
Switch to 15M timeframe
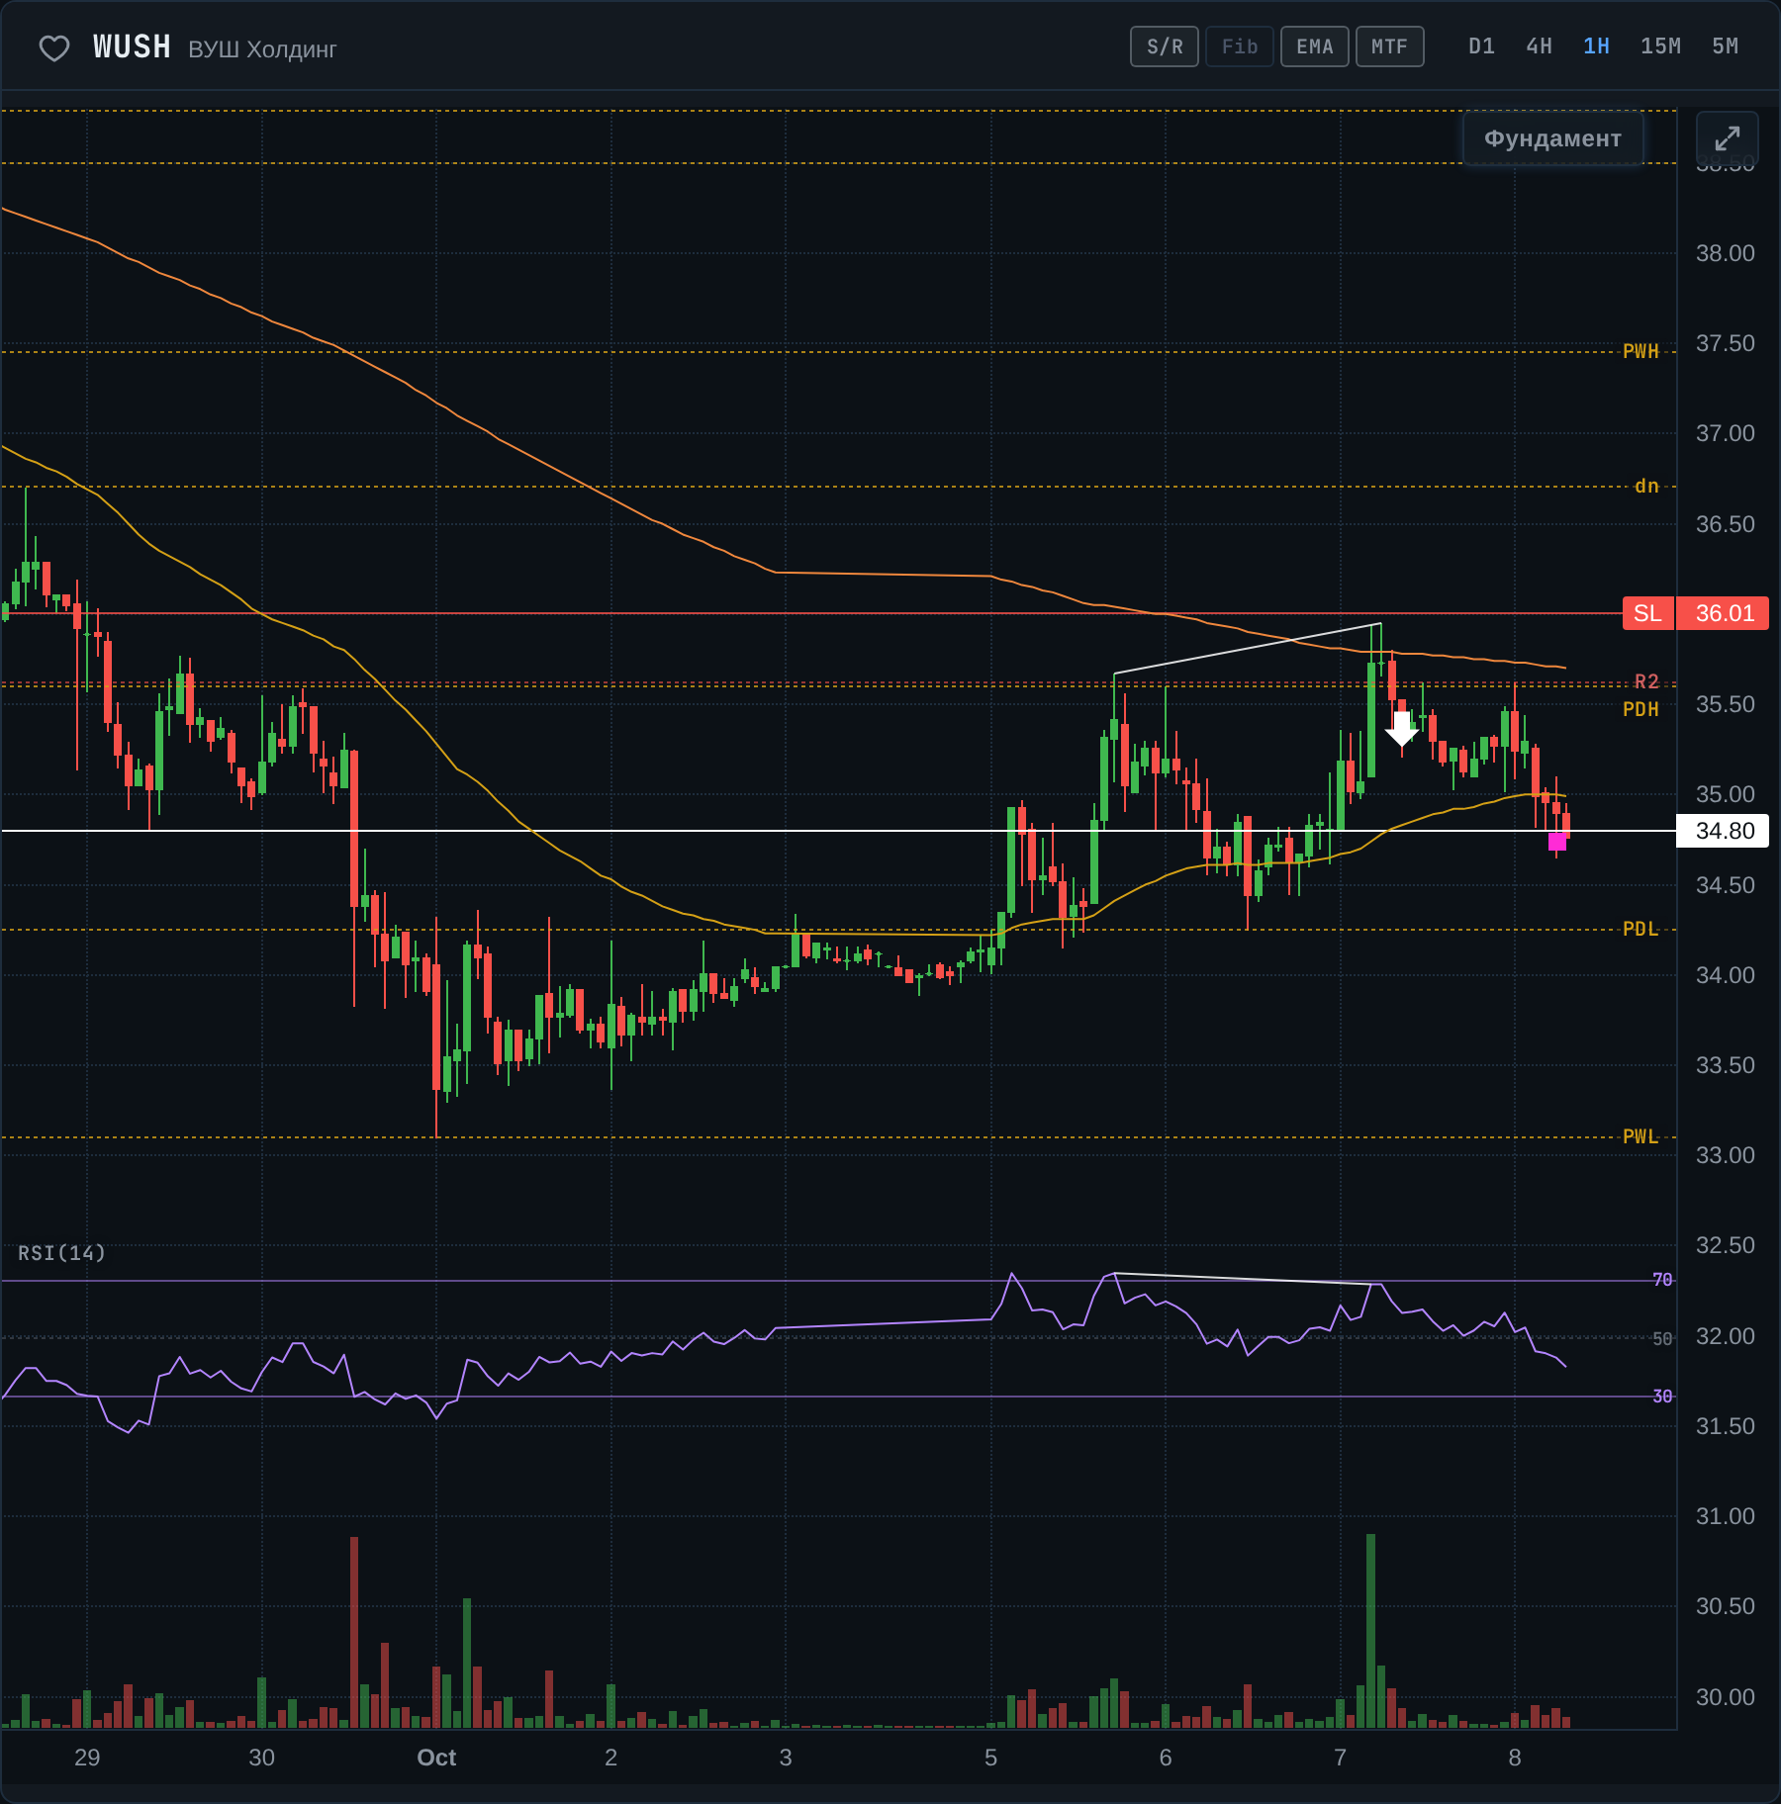click(x=1660, y=46)
